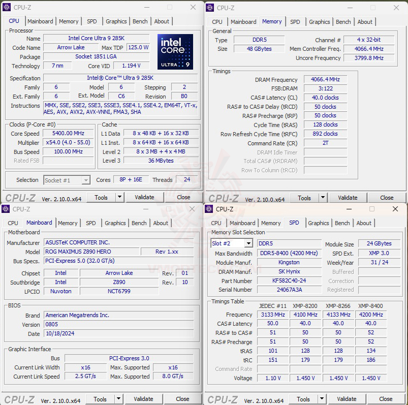408x405 pixels.
Task: Click the CPU-Z app icon in bottom-right SPD window
Action: 209,209
